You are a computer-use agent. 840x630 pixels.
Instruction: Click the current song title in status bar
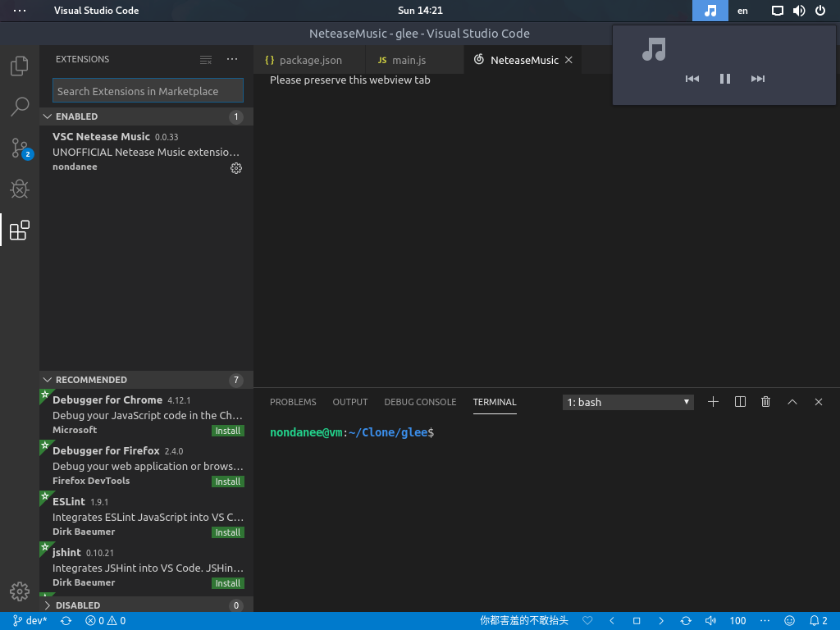coord(523,621)
